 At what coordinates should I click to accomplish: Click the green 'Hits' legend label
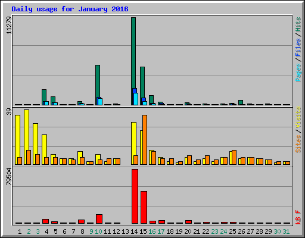pos(298,24)
